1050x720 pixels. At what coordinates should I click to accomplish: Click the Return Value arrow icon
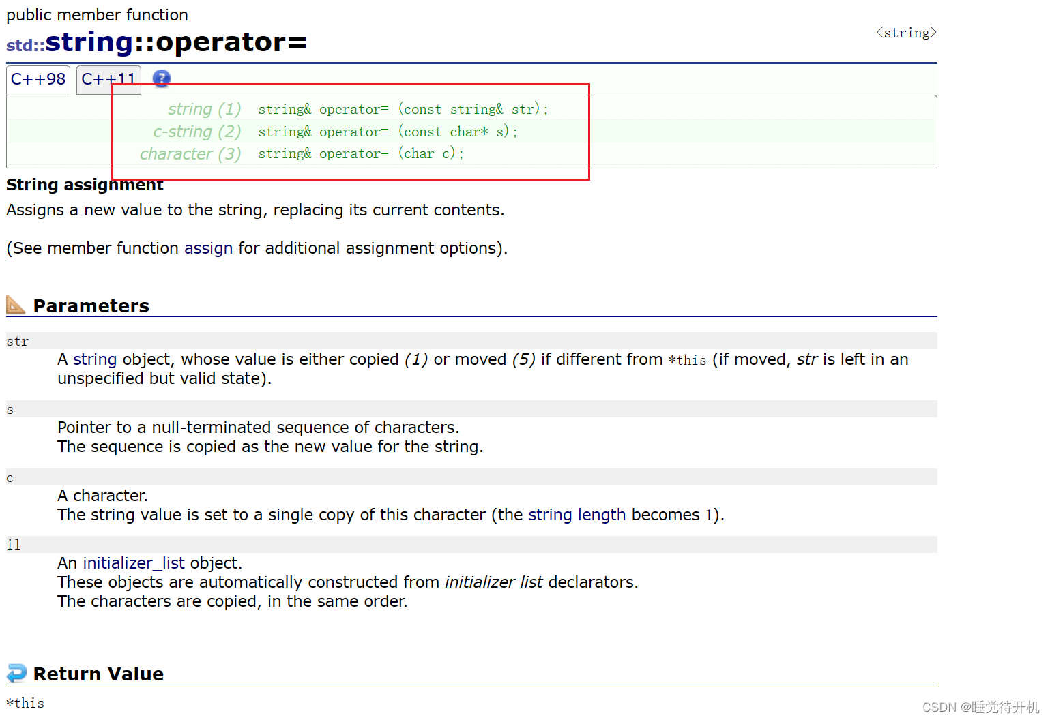point(16,673)
